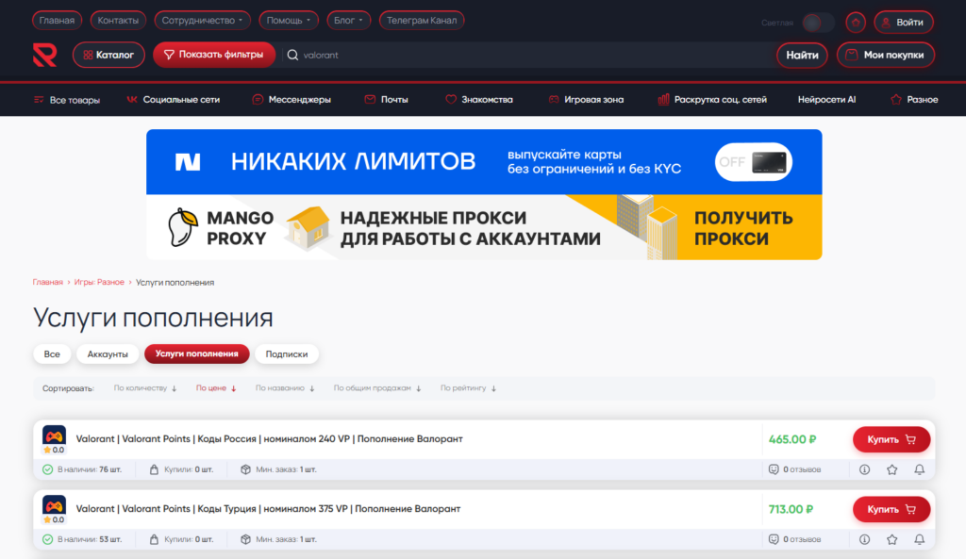
Task: Add 375 VP product to favorites star
Action: [891, 539]
